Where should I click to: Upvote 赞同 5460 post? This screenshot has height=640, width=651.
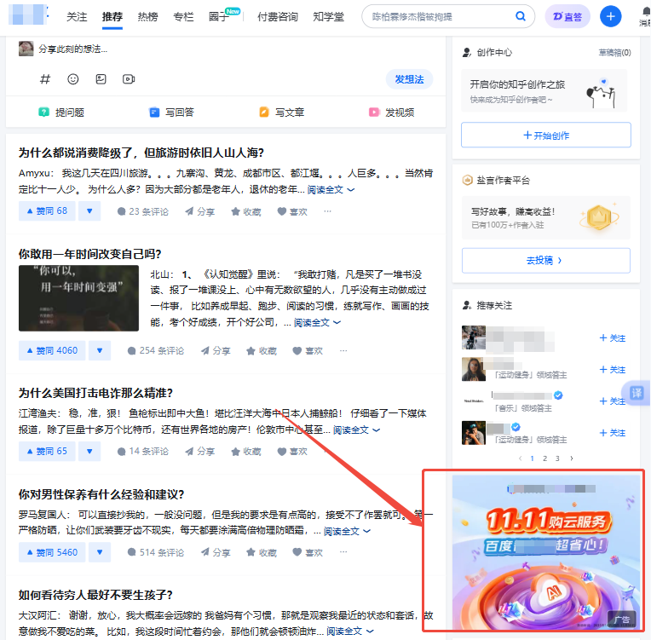point(52,552)
